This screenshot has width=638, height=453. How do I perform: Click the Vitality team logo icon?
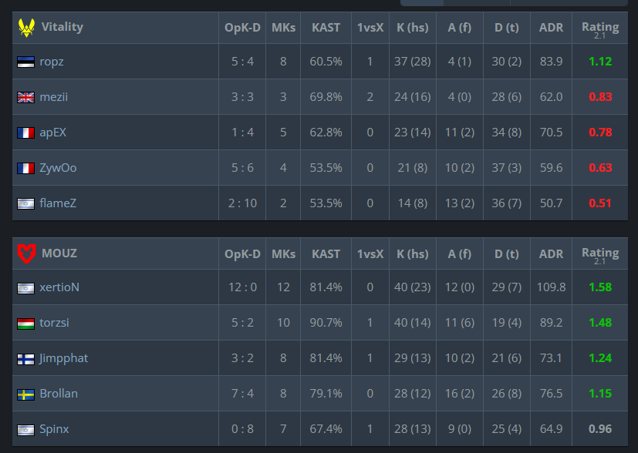(26, 28)
